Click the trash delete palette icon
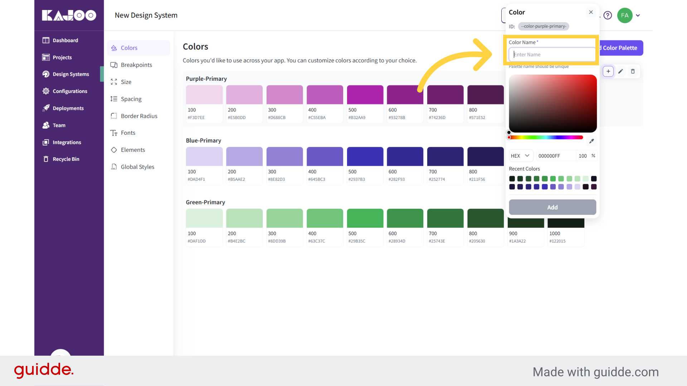This screenshot has height=386, width=687. (633, 71)
